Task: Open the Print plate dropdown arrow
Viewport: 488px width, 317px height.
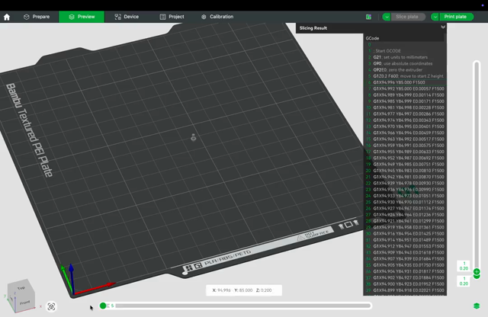Action: coord(435,17)
